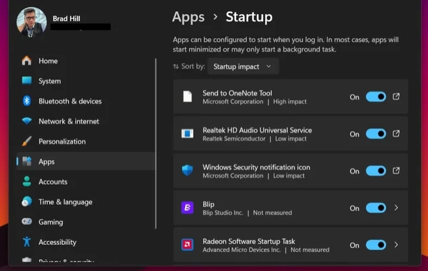This screenshot has width=428, height=271.
Task: Click the Windows Security shield icon
Action: (x=187, y=170)
